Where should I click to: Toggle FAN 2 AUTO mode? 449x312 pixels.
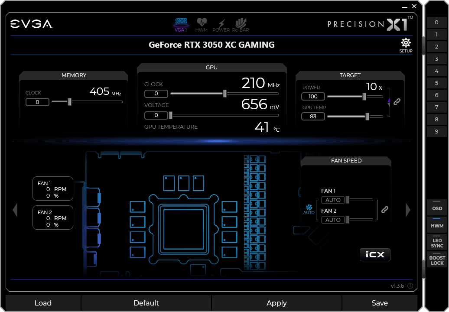[x=332, y=220]
